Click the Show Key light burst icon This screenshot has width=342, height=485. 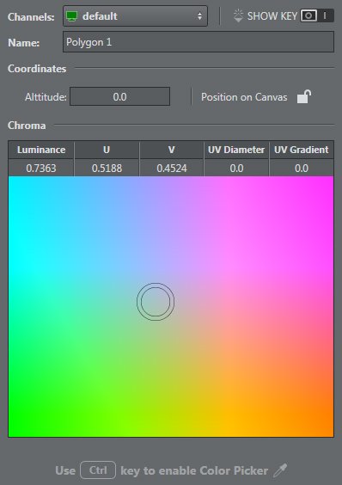(238, 15)
